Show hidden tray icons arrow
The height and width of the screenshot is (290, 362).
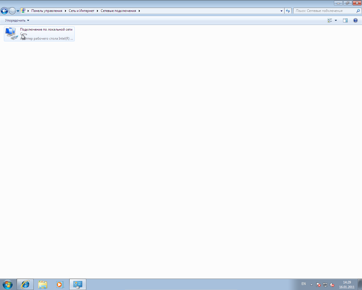tap(311, 285)
